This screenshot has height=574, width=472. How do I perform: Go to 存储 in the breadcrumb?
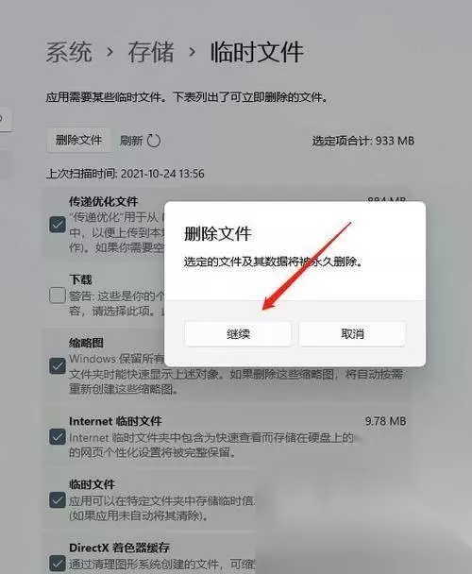[x=150, y=52]
